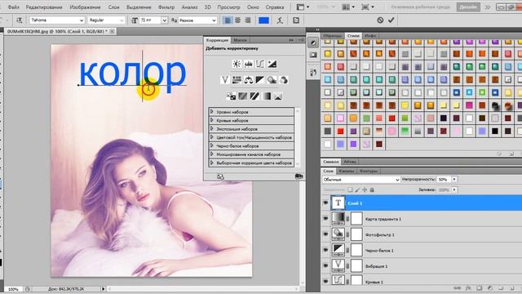This screenshot has width=522, height=294.
Task: Commit the text edit with the checkmark
Action: pos(391,20)
